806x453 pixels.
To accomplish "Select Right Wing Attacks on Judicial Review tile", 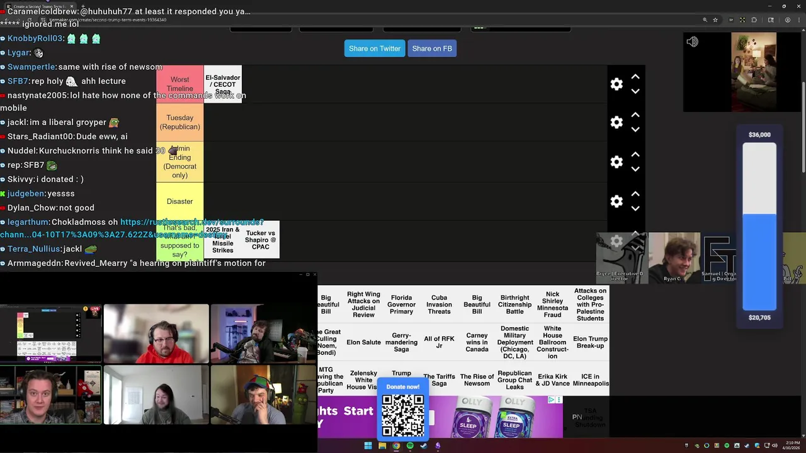I will pos(363,305).
